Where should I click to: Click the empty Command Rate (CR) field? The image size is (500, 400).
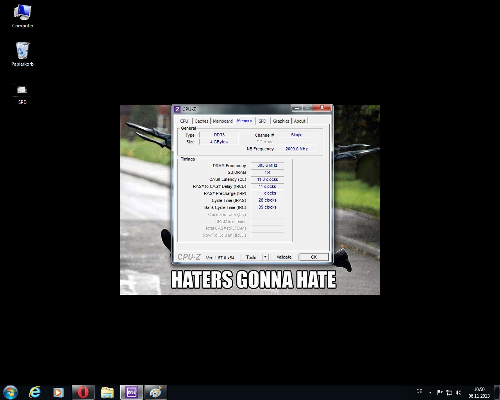267,214
